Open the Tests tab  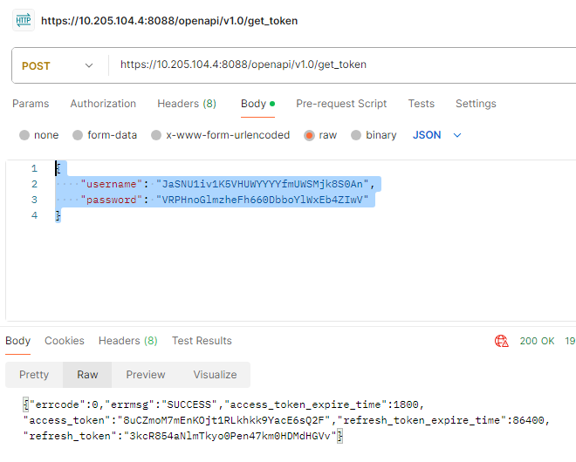tap(422, 104)
